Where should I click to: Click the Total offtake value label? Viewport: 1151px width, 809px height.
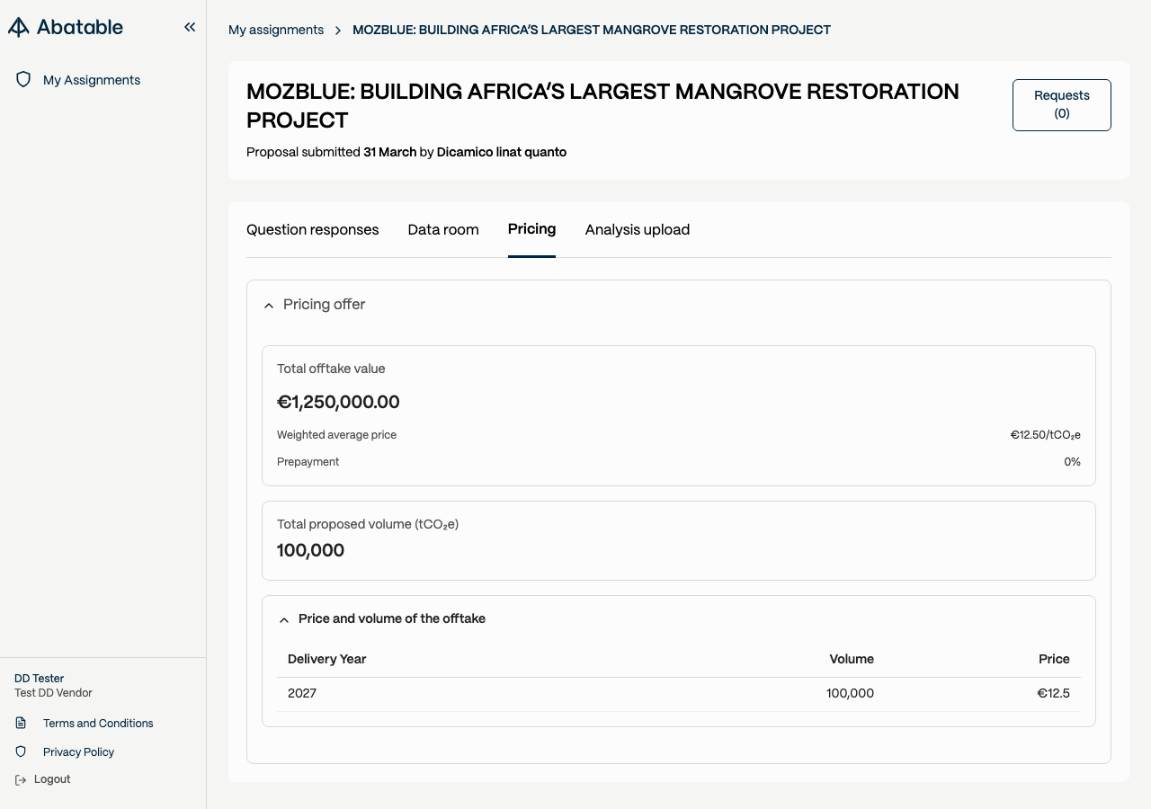point(331,369)
